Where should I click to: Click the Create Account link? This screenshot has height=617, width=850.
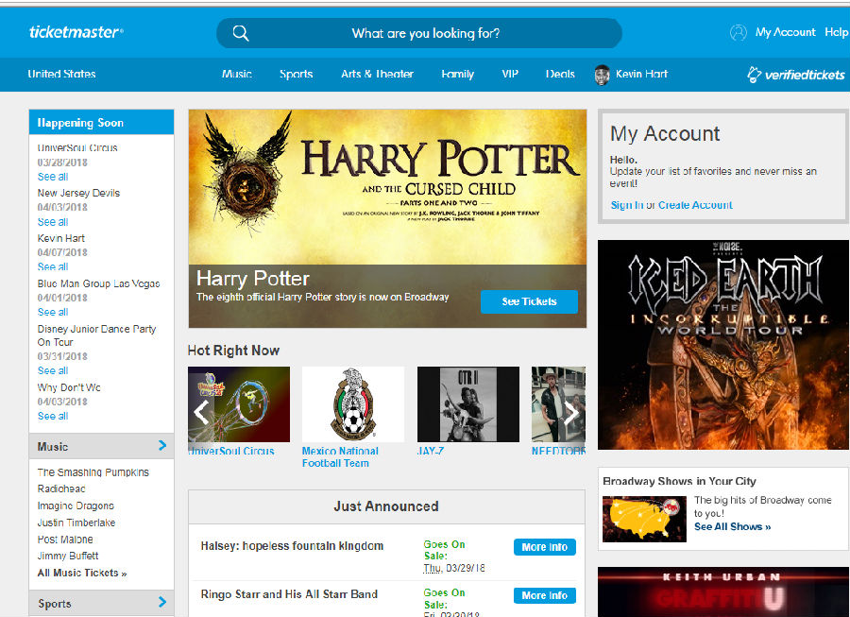tap(695, 205)
